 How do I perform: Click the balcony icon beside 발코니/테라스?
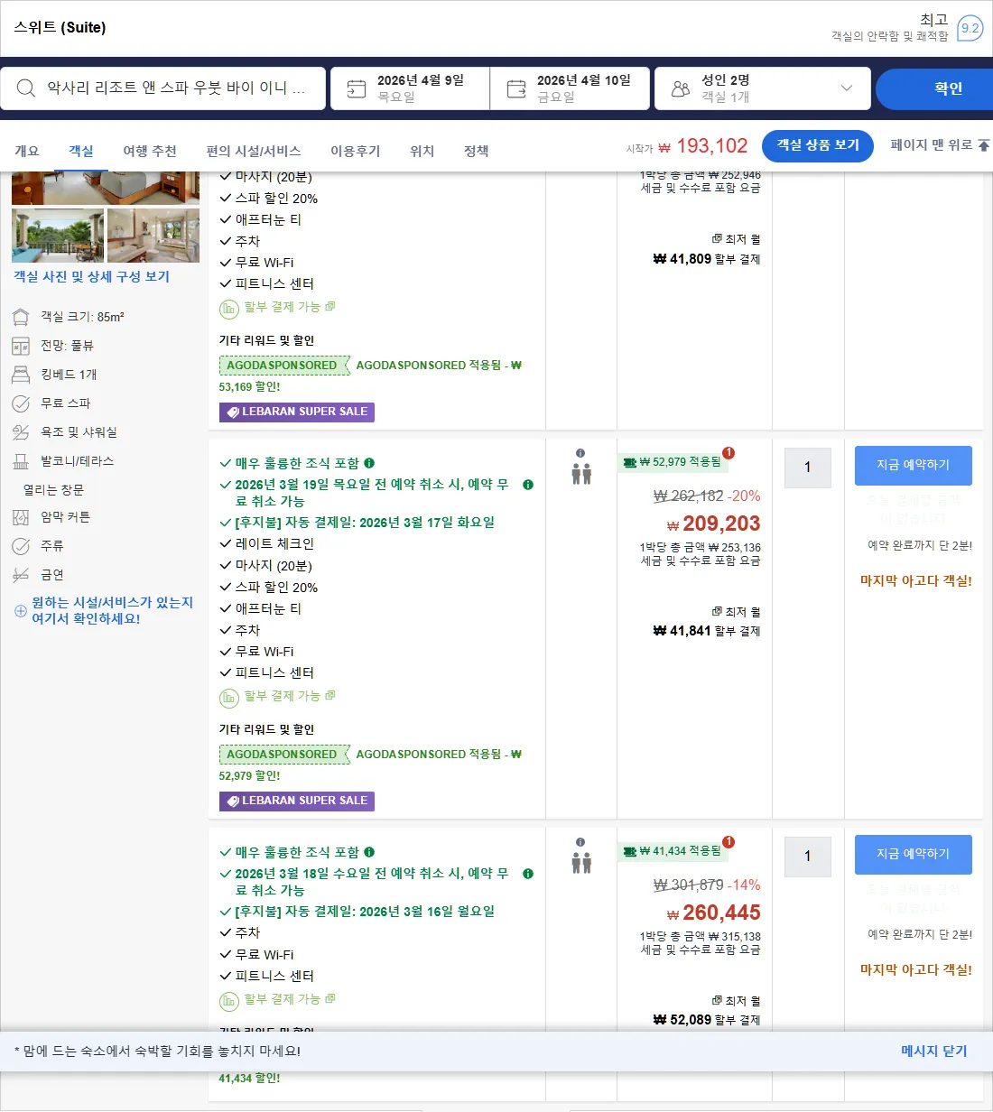coord(21,461)
